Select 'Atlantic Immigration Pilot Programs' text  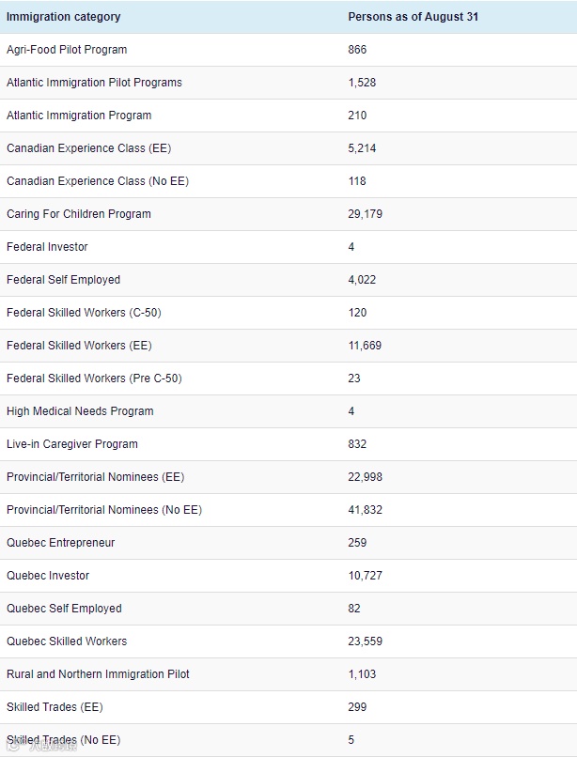click(x=94, y=83)
